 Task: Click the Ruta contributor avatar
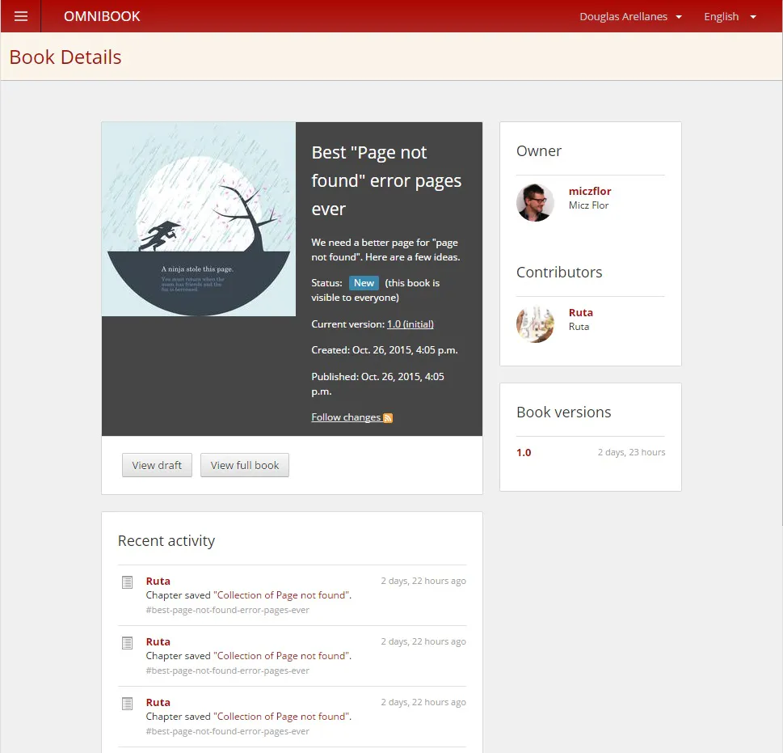[535, 324]
